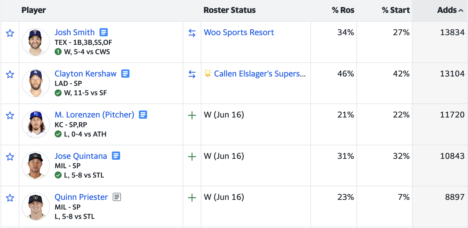Add Jose Quintana to roster
Image resolution: width=468 pixels, height=228 pixels.
point(192,157)
